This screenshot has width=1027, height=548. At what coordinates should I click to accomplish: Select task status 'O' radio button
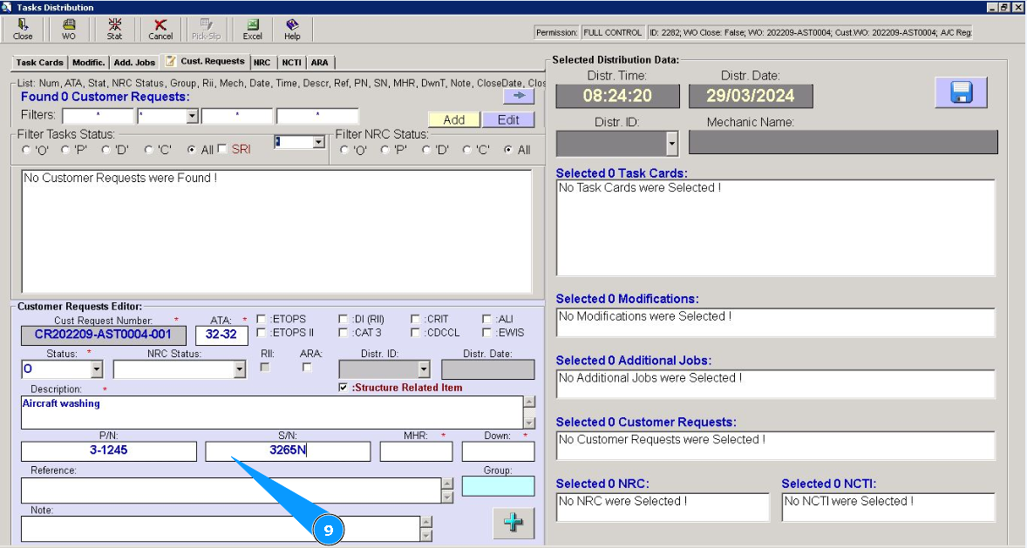26,150
